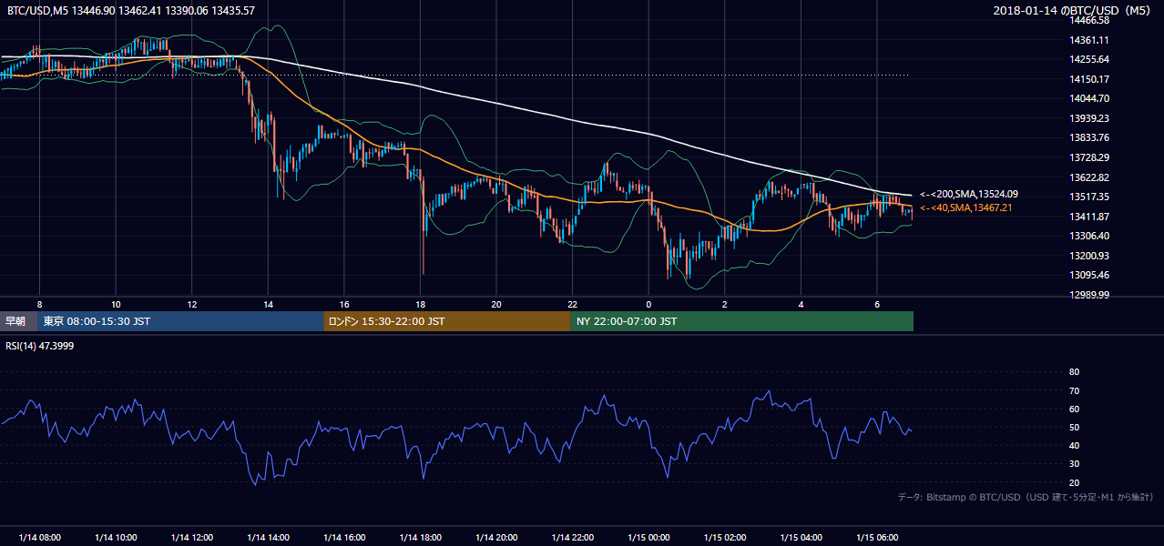Click the 1/15 06:00 time label
Screen dimensions: 1164x546
click(876, 537)
